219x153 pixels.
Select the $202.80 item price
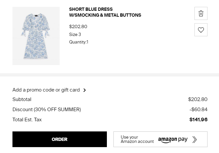(78, 26)
